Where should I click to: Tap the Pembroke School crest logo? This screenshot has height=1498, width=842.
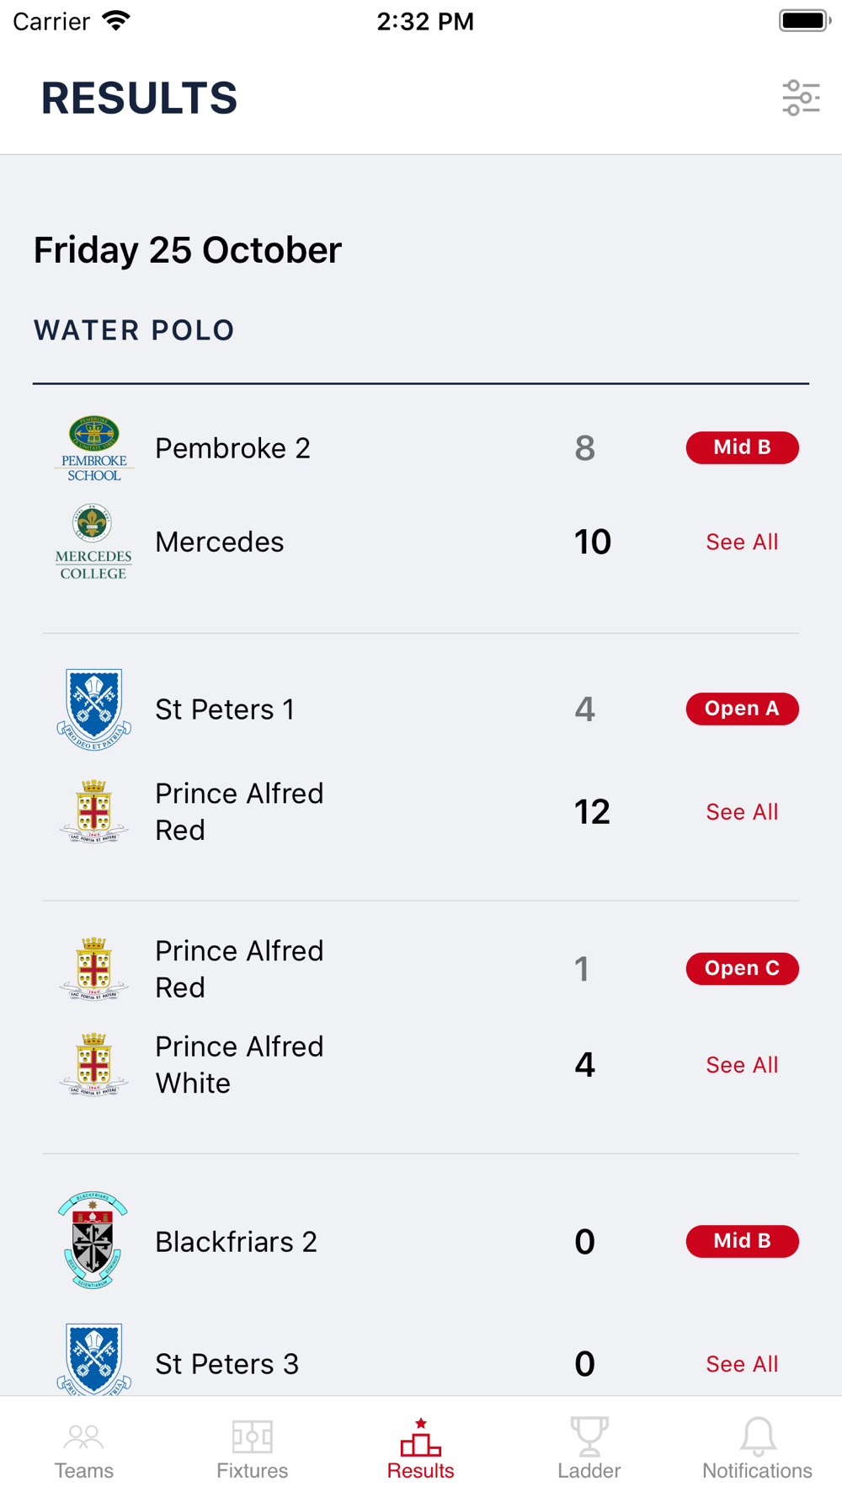93,447
